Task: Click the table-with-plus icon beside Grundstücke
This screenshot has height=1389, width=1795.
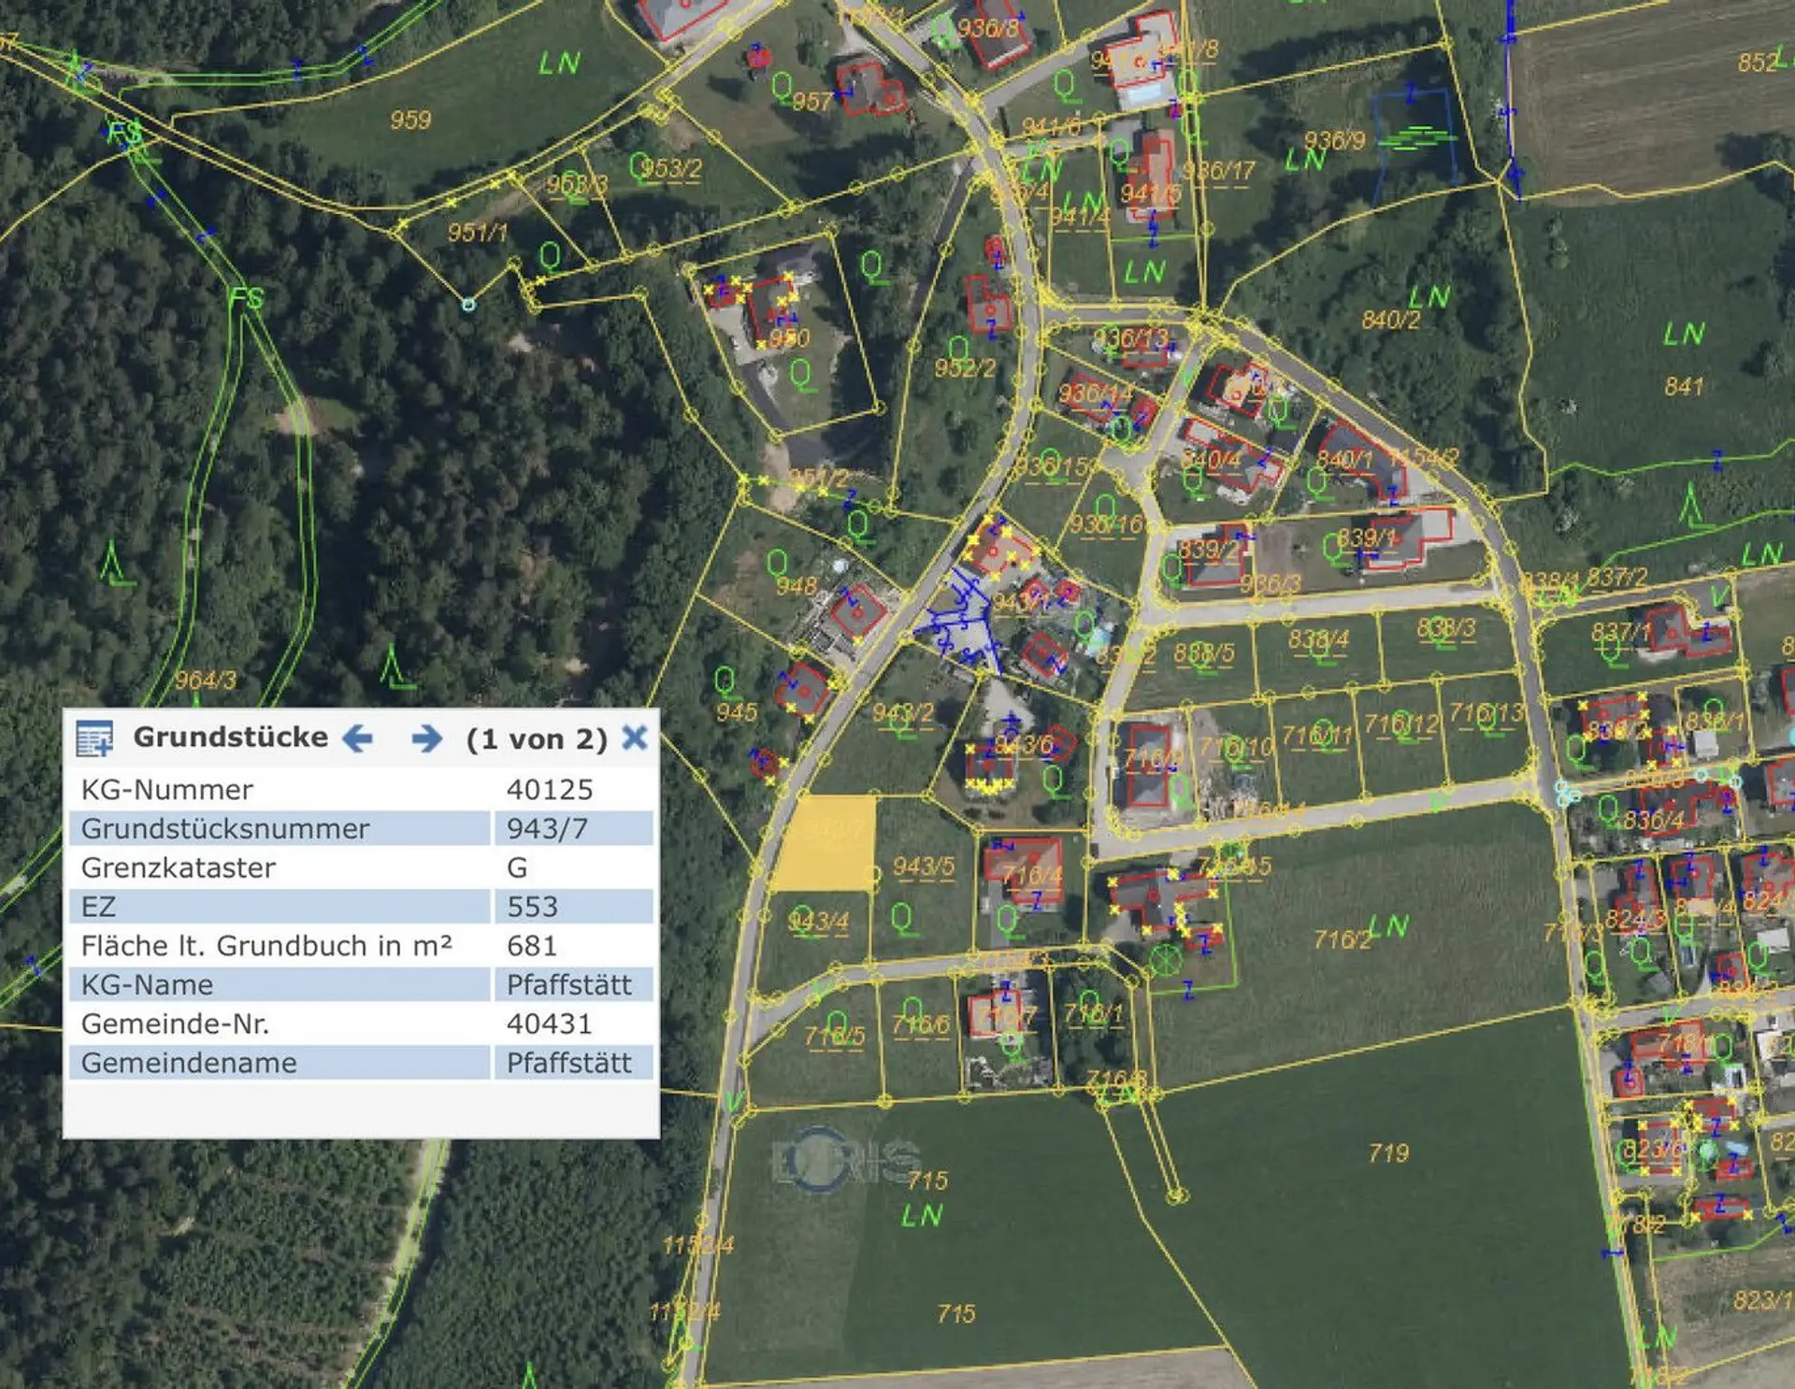Action: click(x=93, y=738)
